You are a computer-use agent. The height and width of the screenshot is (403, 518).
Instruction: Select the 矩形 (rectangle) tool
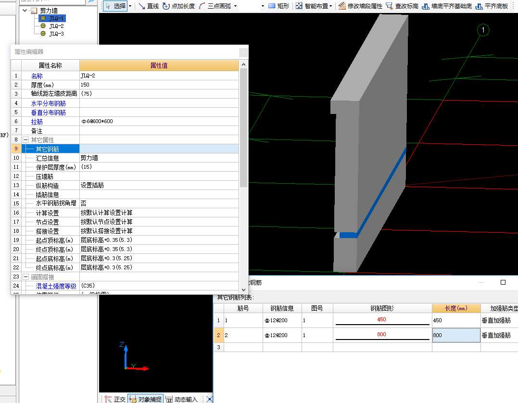click(278, 6)
